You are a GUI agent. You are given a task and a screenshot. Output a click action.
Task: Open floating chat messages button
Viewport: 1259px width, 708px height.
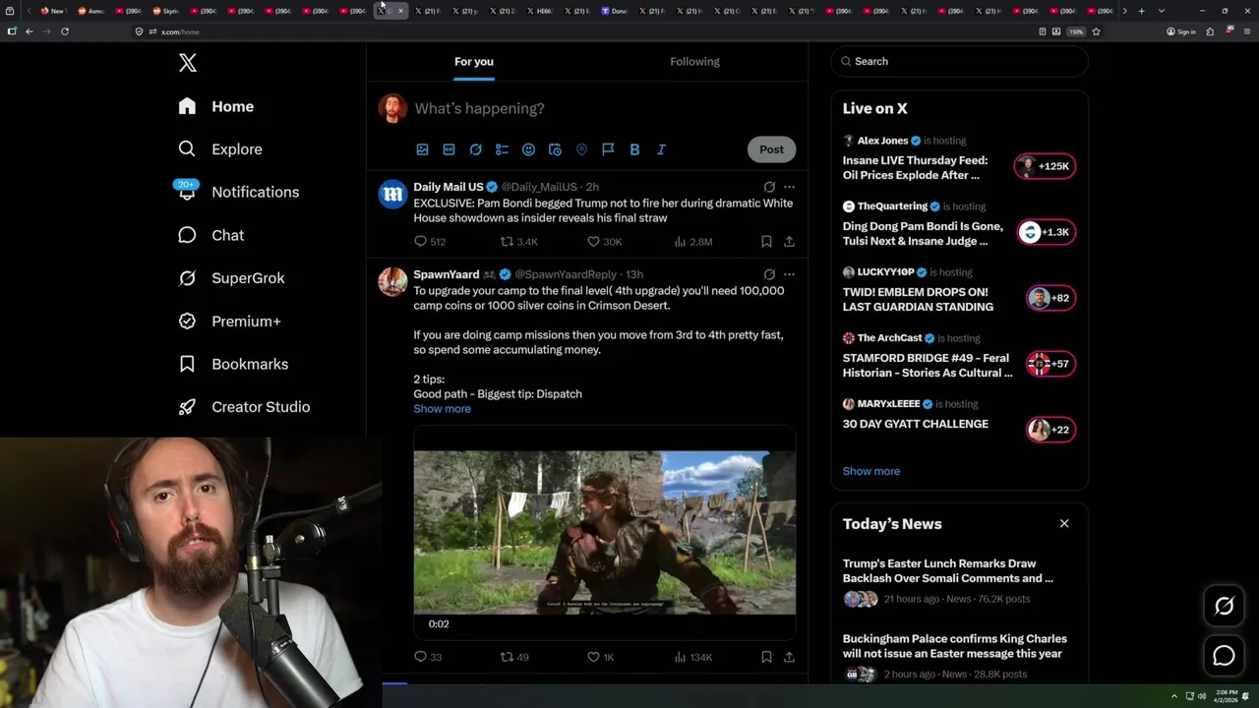1224,656
